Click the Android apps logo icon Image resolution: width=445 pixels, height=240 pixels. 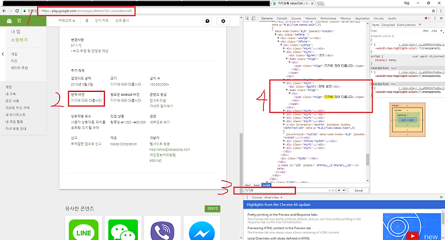(x=9, y=21)
